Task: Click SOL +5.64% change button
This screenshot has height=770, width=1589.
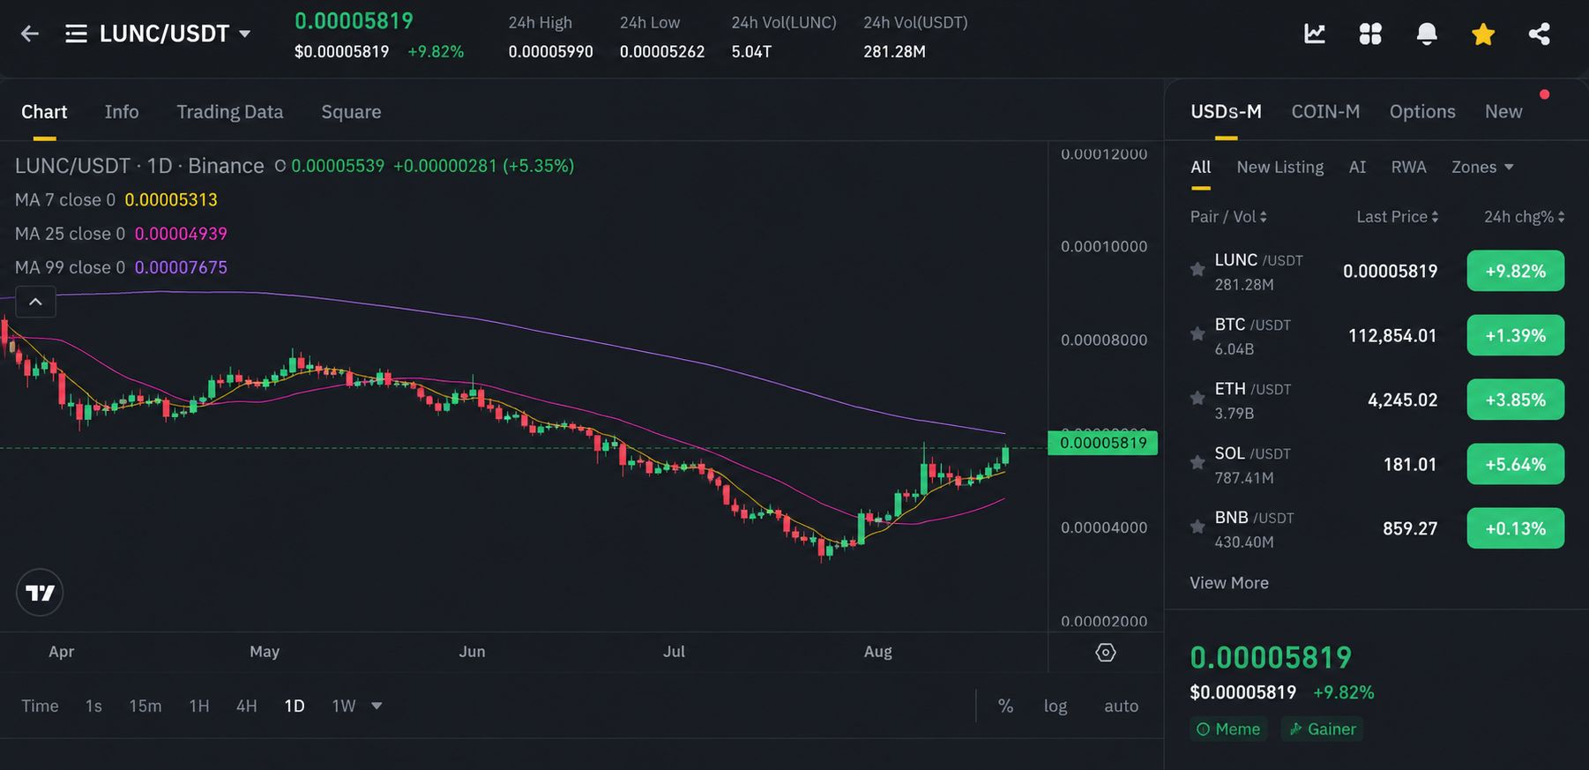Action: (1516, 464)
